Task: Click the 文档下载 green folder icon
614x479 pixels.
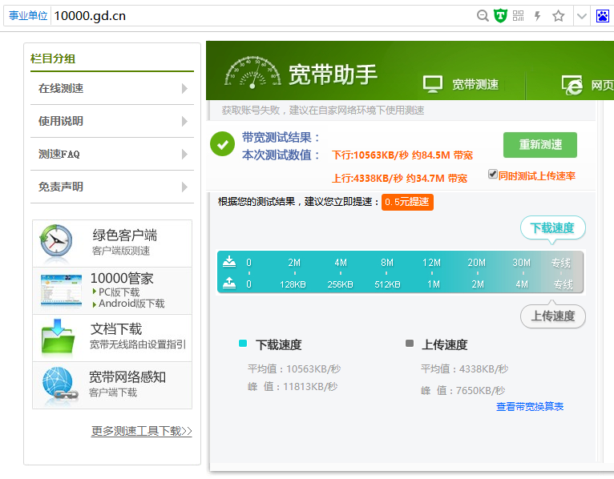Action: click(x=58, y=337)
